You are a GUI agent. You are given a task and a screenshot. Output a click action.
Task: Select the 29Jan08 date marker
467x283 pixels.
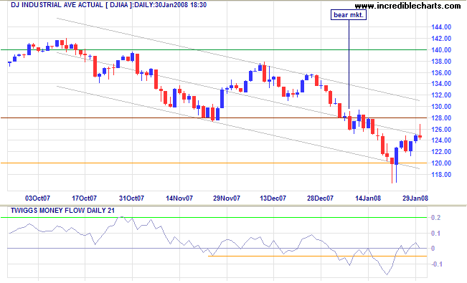(x=415, y=198)
